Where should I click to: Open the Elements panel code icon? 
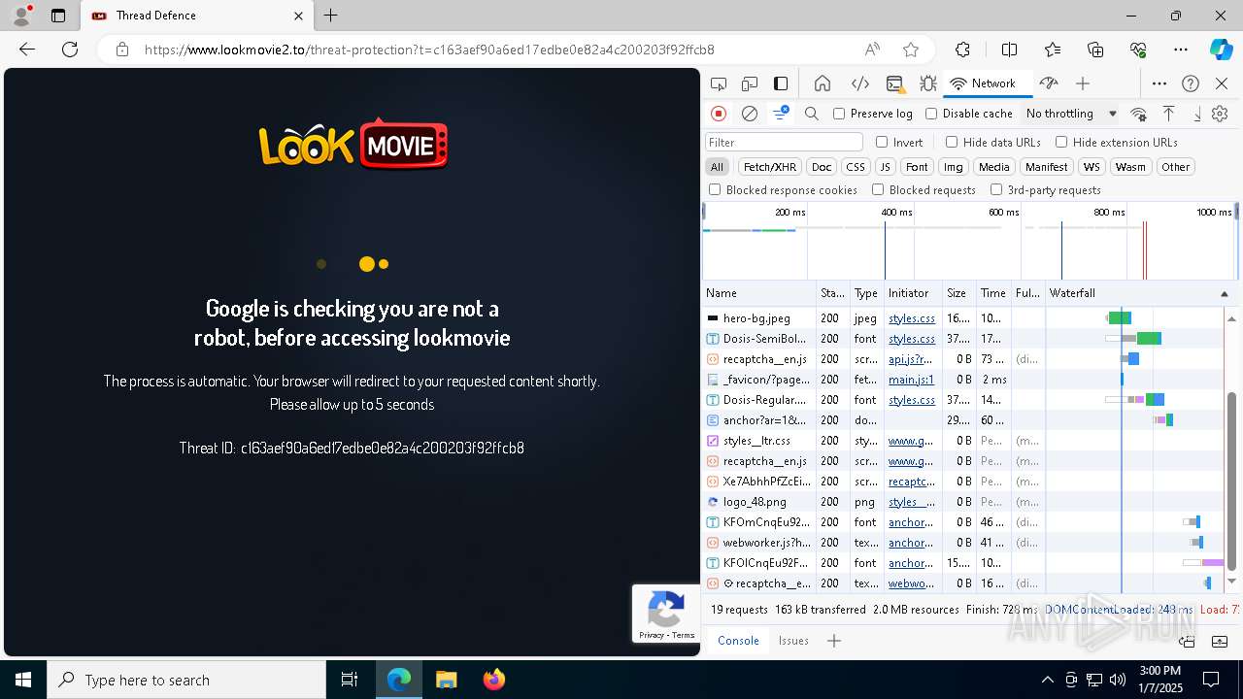pyautogui.click(x=859, y=83)
